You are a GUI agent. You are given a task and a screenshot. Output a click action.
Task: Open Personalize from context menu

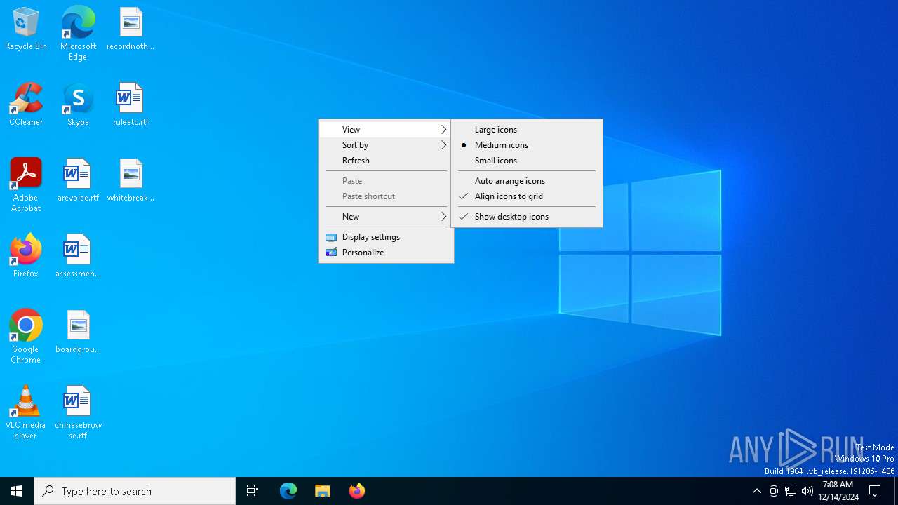[386, 252]
